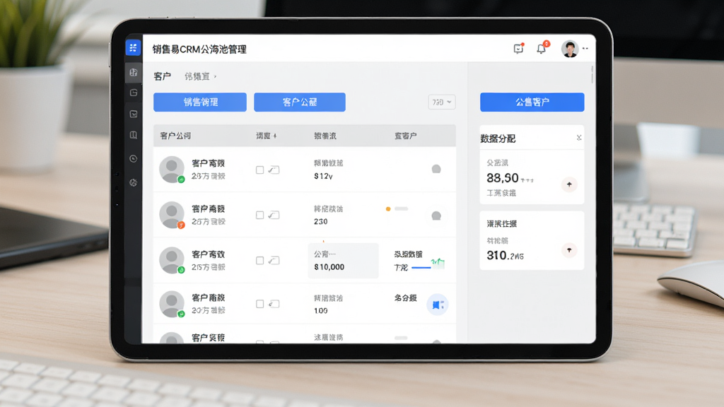Screen dimensions: 724x407
Task: Click the 客户公 blue button
Action: click(300, 102)
